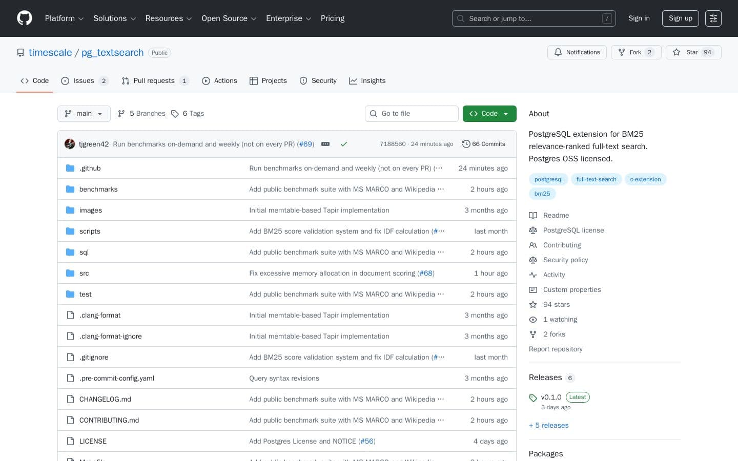Open the main branch selector dropdown
Viewport: 738px width, 461px height.
[84, 113]
